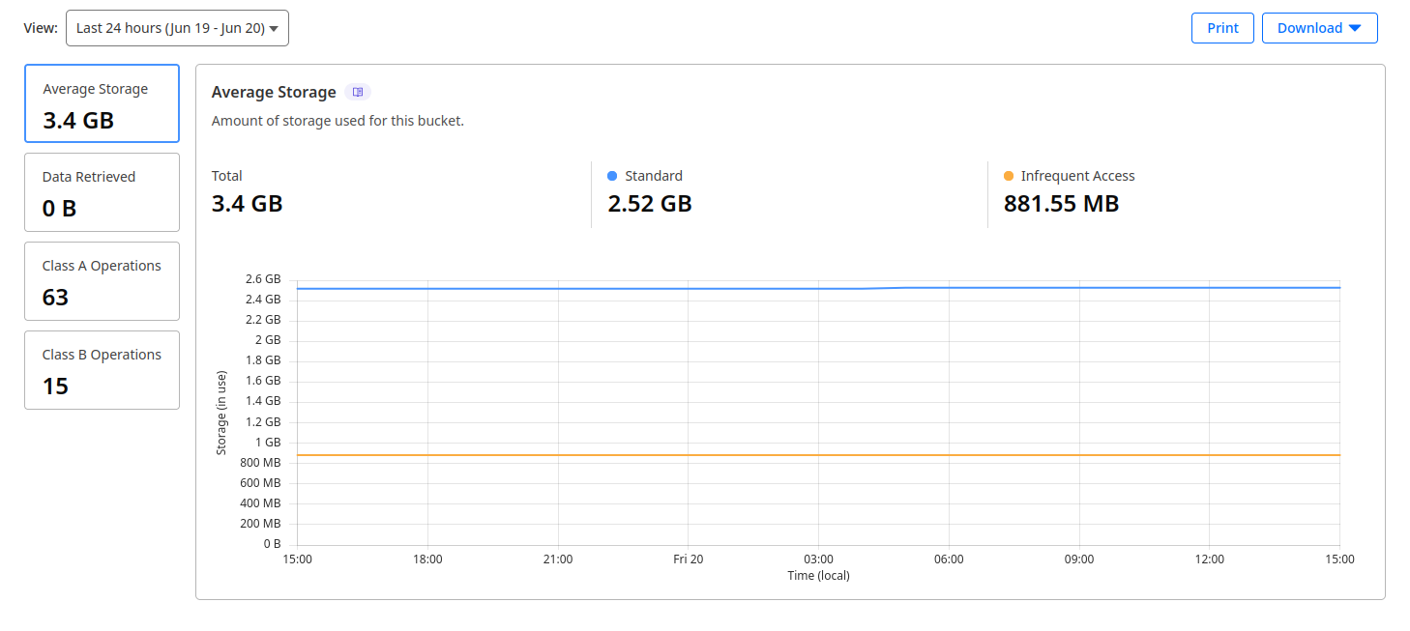Toggle the Infrequent Access series via its legend
1410x631 pixels.
(x=1076, y=175)
